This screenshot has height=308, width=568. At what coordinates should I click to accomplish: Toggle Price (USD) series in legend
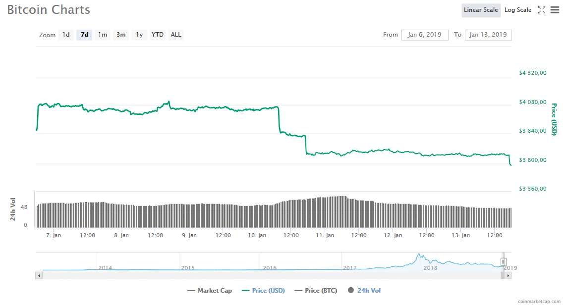(263, 290)
